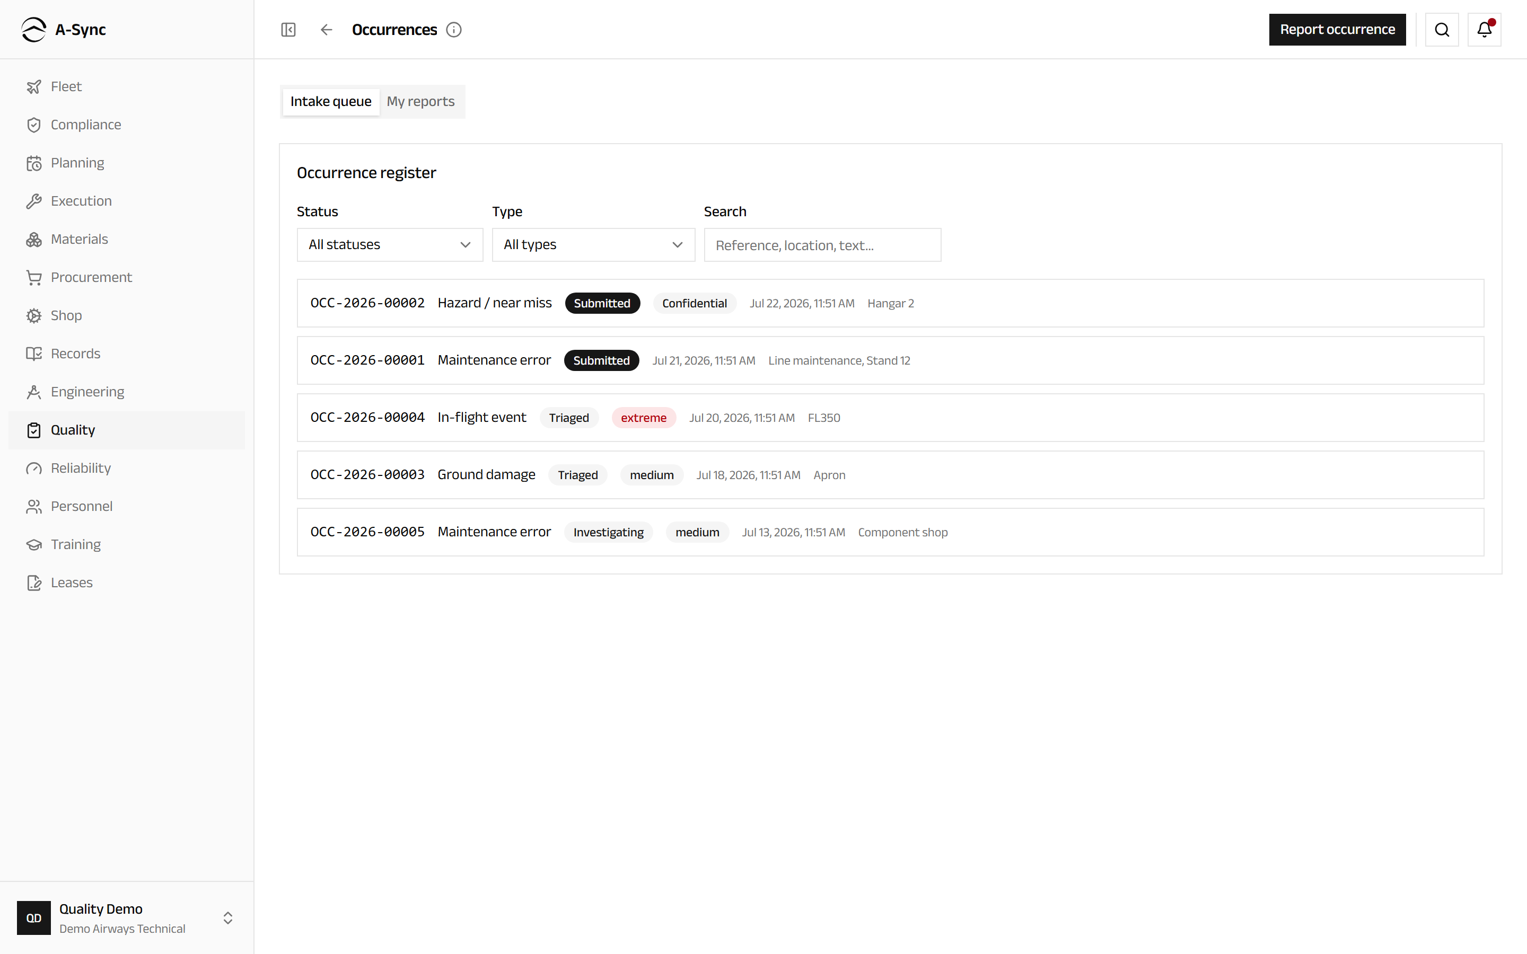Expand the All types dropdown
1527x954 pixels.
click(593, 245)
